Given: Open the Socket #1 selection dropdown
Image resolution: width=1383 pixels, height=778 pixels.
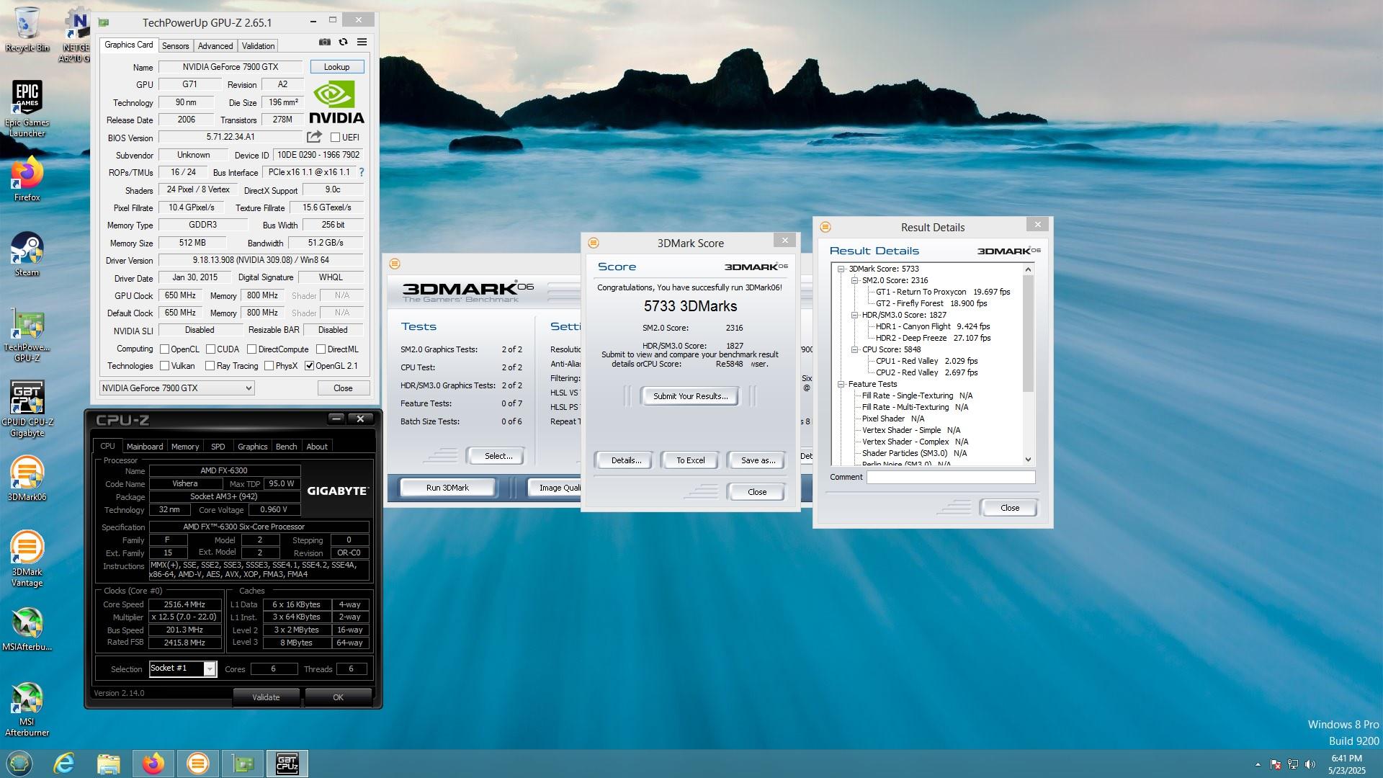Looking at the screenshot, I should tap(210, 669).
